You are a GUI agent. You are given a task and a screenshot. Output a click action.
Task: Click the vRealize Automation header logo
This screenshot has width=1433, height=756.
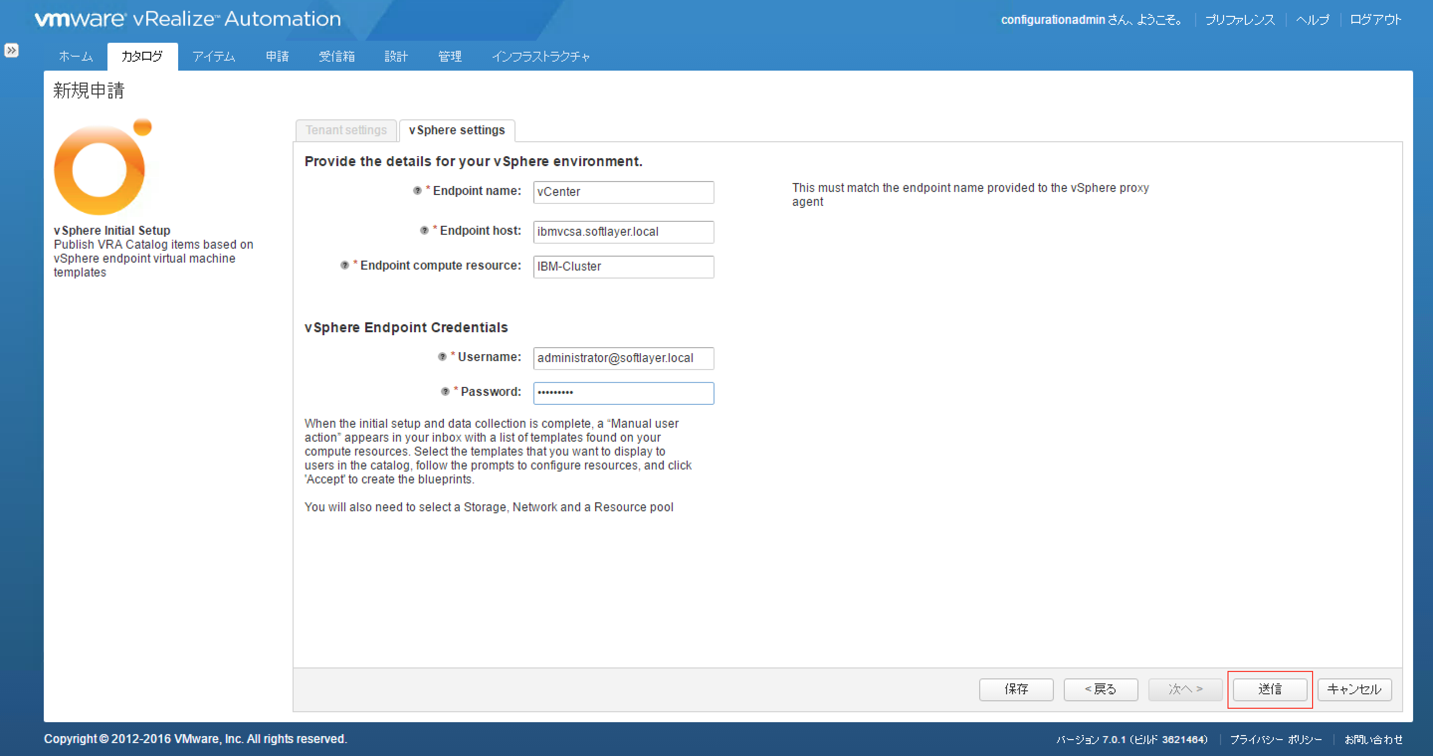click(188, 19)
